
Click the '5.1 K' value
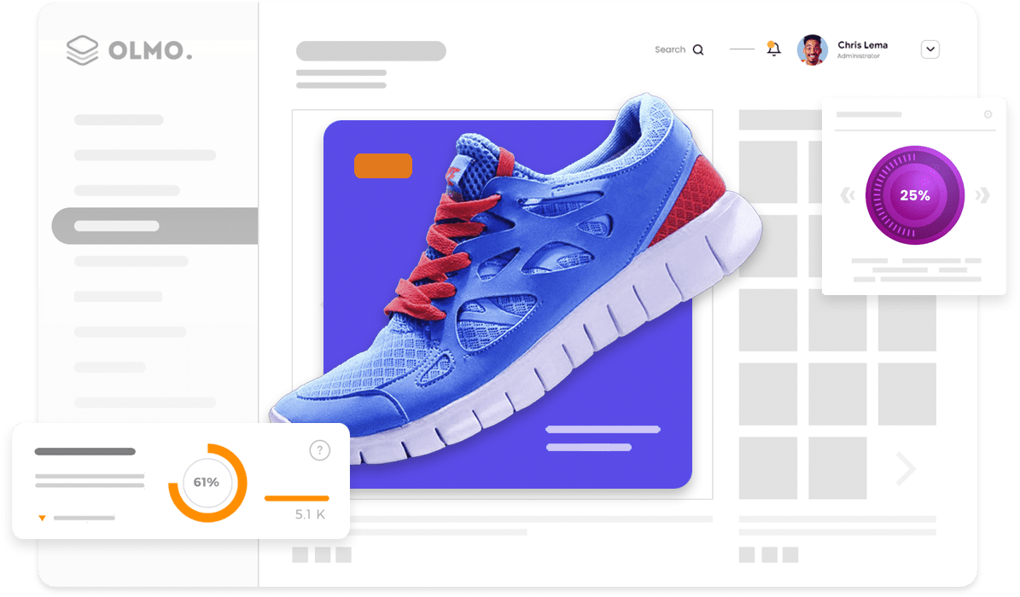(311, 514)
